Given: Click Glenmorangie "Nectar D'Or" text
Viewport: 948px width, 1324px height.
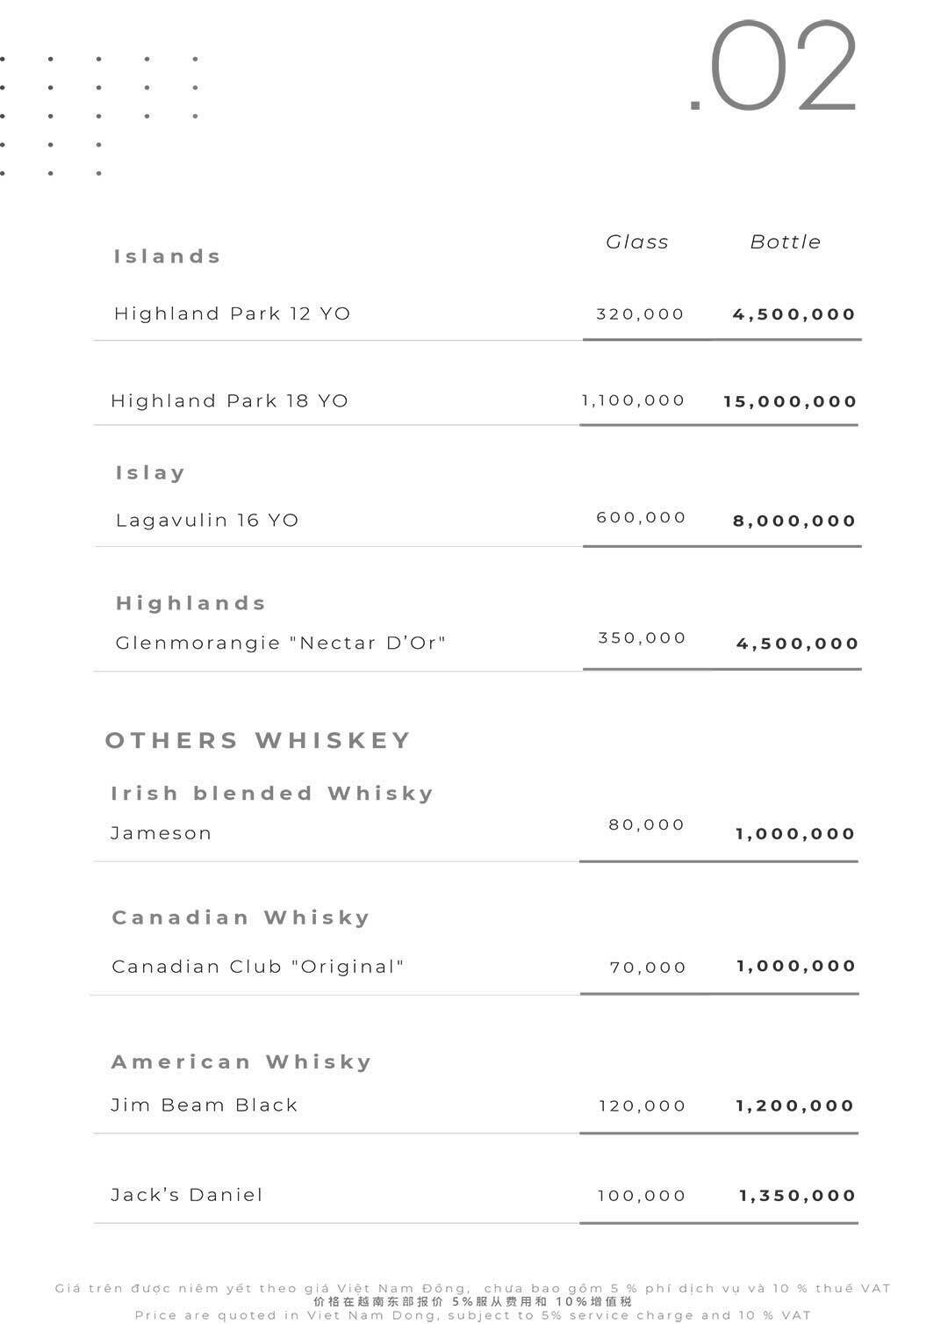Looking at the screenshot, I should click(x=281, y=643).
